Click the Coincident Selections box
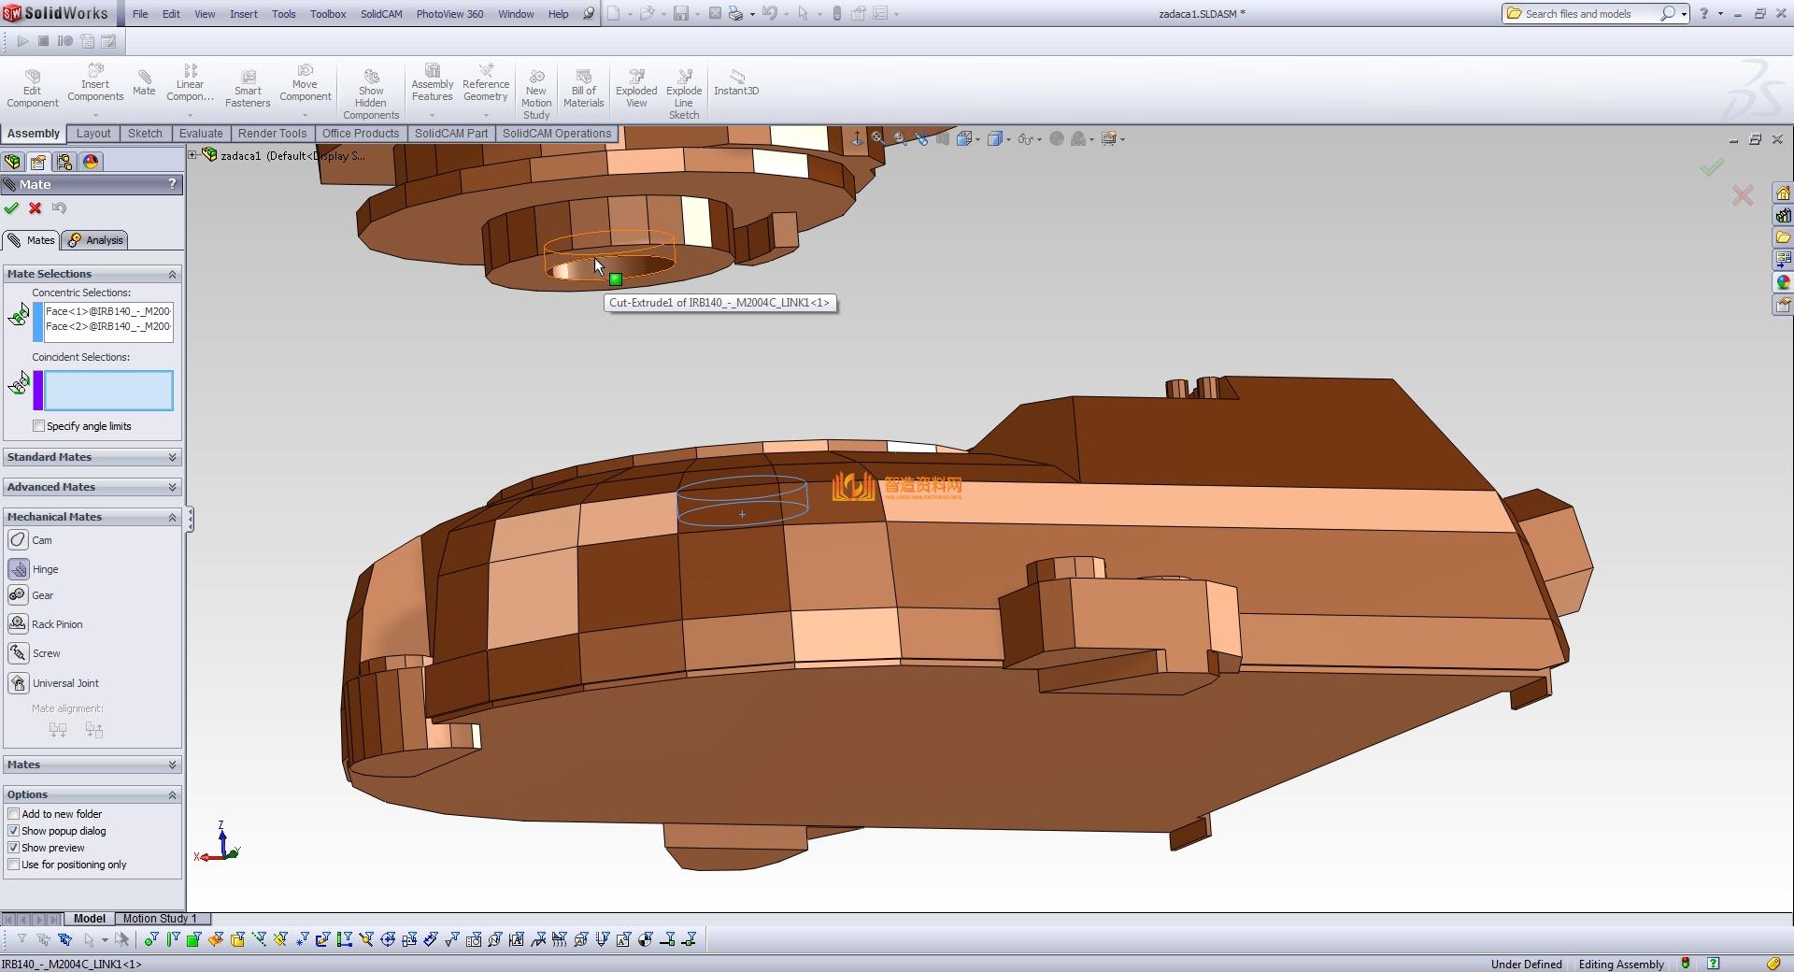Viewport: 1794px width, 972px height. [x=108, y=391]
